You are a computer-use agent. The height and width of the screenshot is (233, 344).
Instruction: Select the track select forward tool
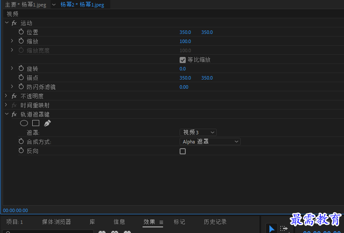284,229
